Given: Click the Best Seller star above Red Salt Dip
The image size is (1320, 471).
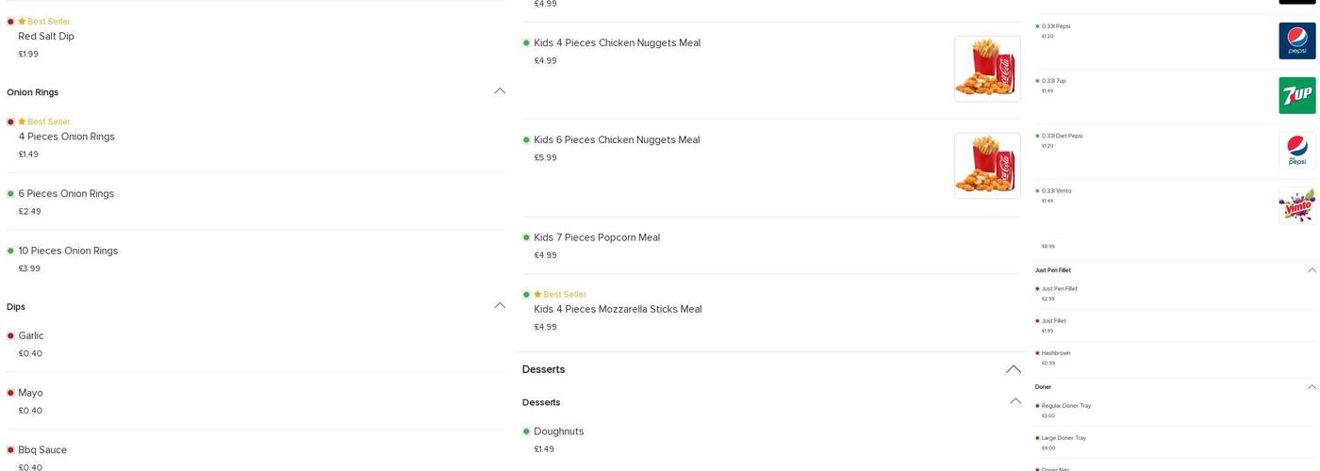Looking at the screenshot, I should pyautogui.click(x=22, y=22).
